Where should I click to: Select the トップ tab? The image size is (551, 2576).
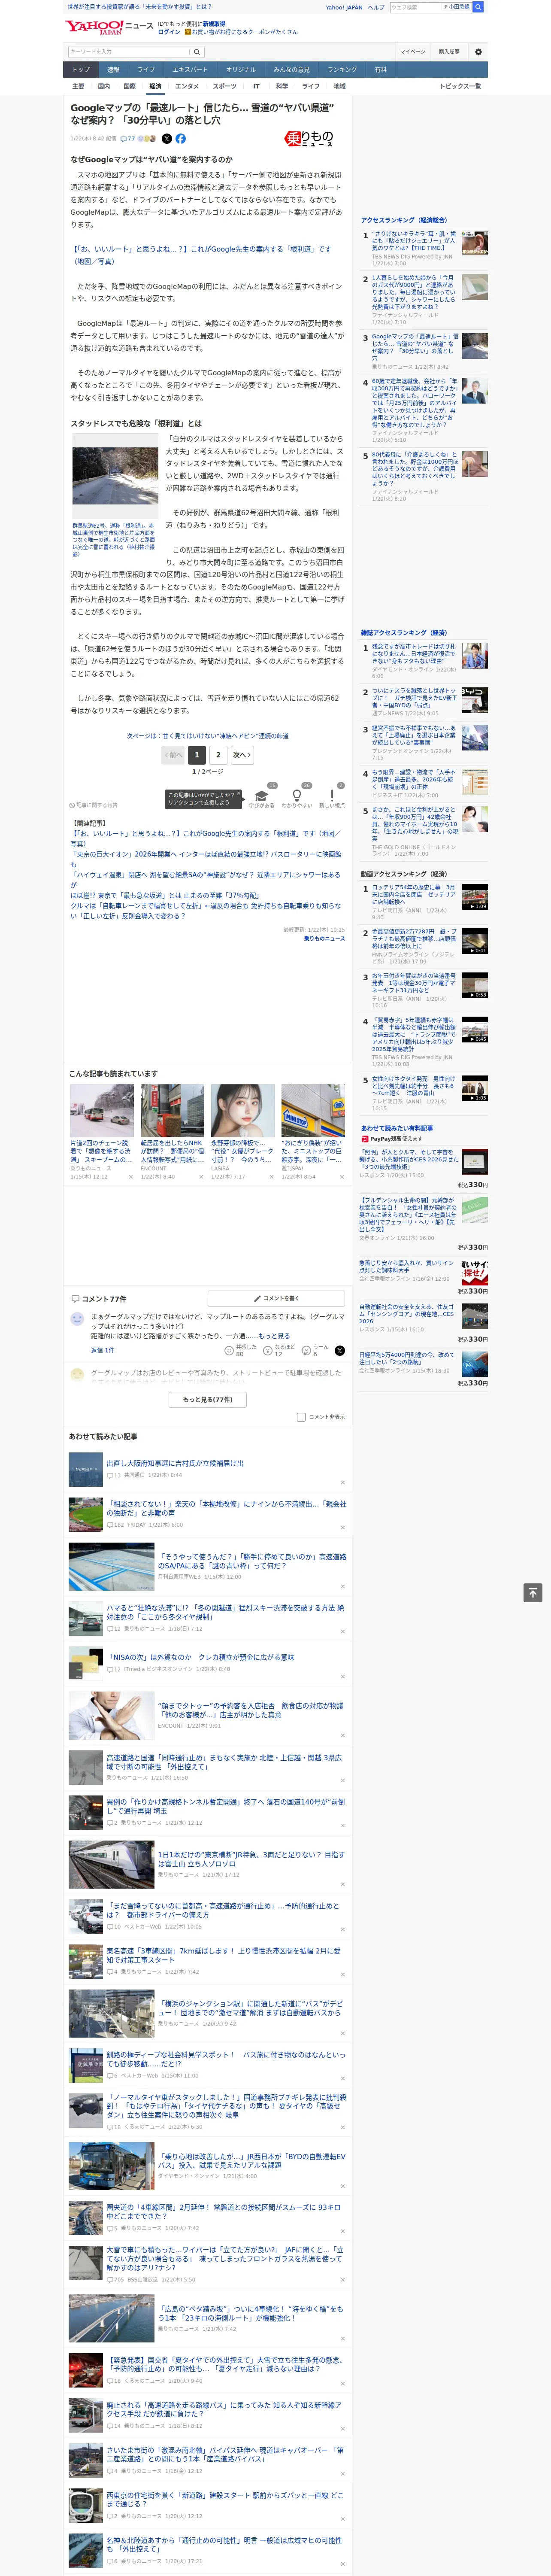[x=81, y=69]
